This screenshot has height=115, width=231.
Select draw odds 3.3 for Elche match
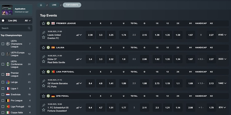[x=101, y=59]
